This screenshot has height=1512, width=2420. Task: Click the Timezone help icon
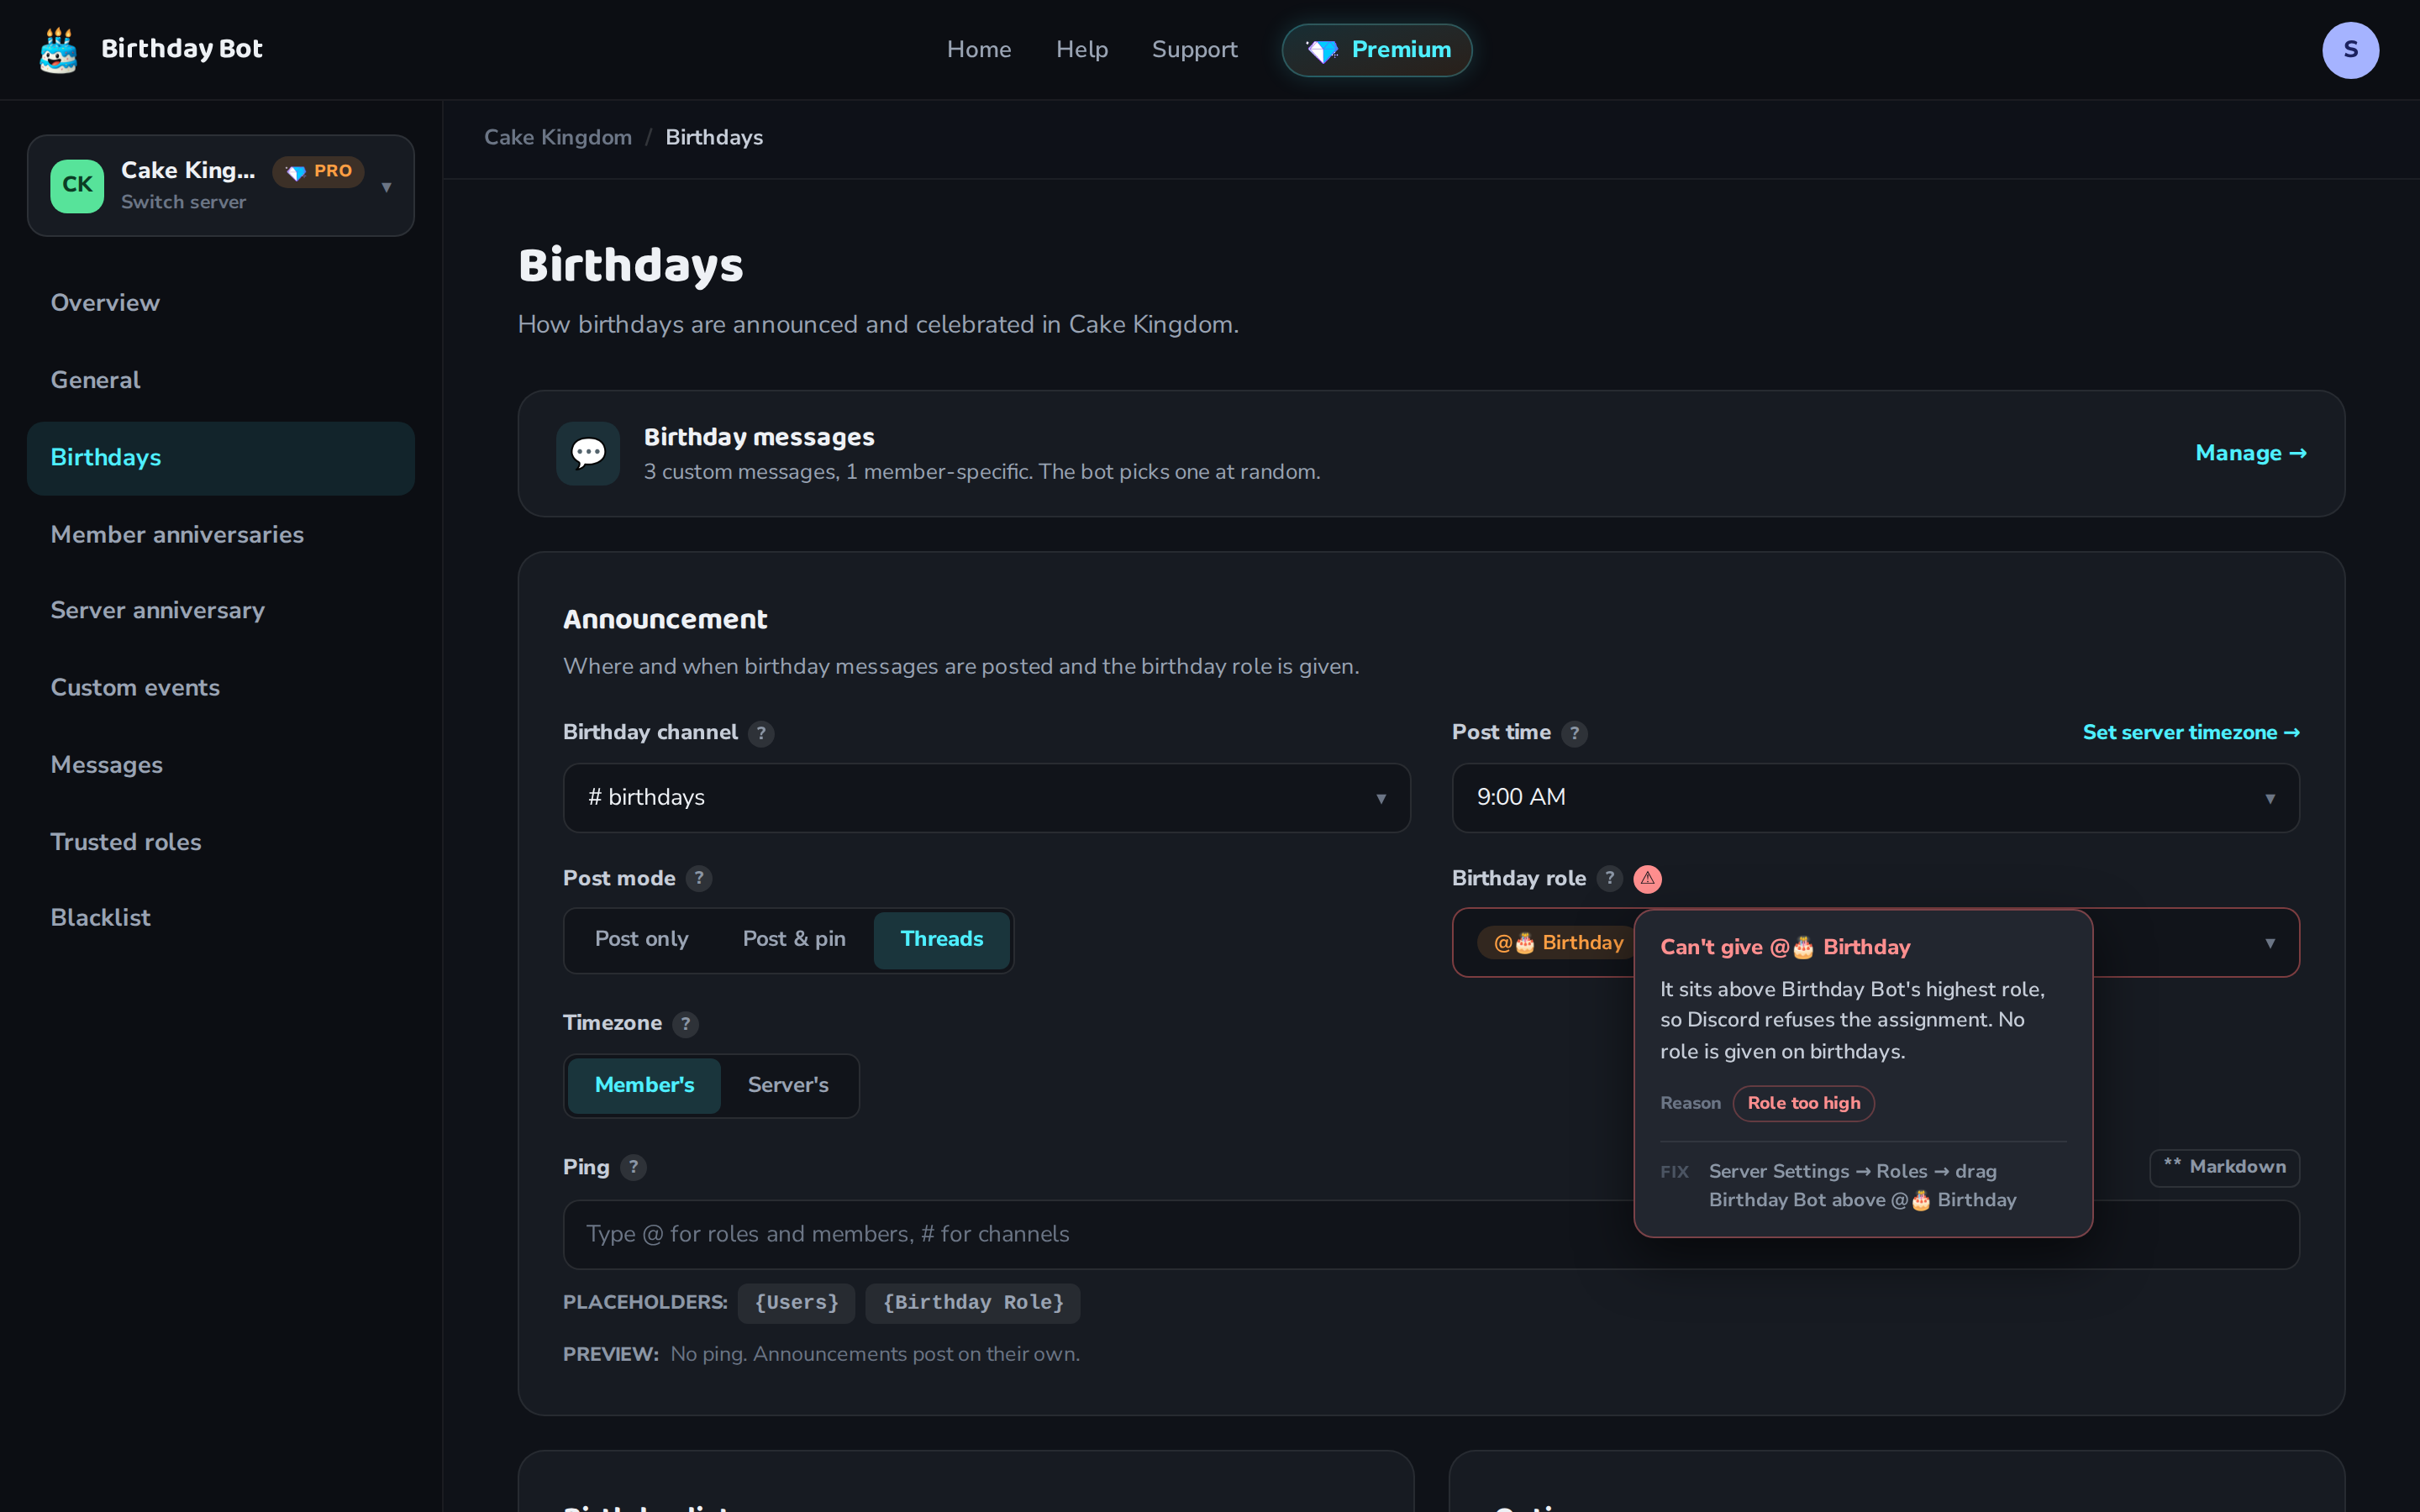(685, 1023)
